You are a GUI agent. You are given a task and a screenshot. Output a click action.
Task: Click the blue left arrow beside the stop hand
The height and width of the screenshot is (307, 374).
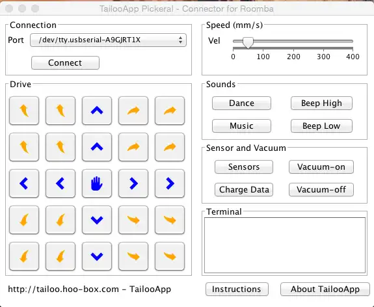pos(60,183)
